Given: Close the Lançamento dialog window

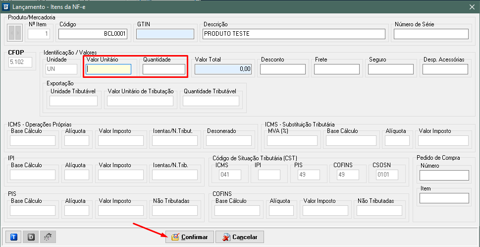Looking at the screenshot, I should pos(472,5).
